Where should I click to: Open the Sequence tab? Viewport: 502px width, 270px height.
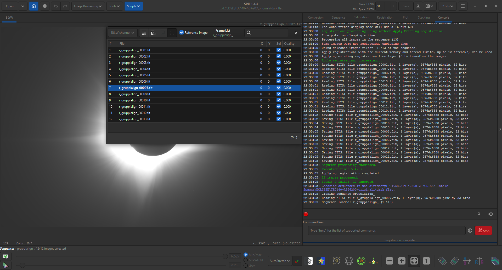coord(339,18)
